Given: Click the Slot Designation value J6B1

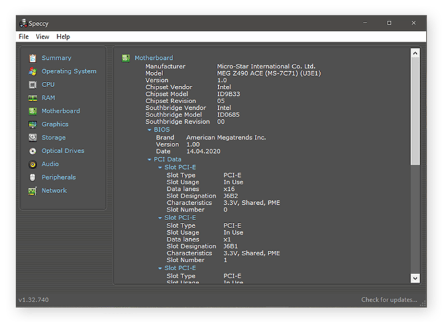Looking at the screenshot, I should click(x=230, y=247).
